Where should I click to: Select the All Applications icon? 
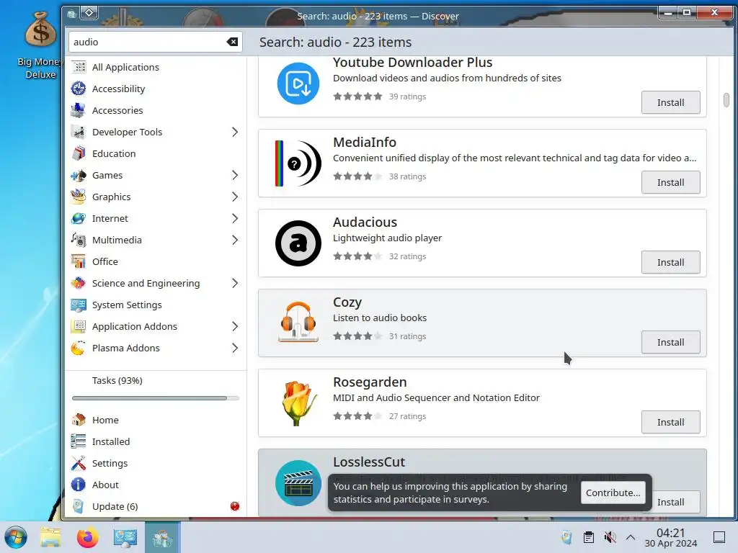79,67
